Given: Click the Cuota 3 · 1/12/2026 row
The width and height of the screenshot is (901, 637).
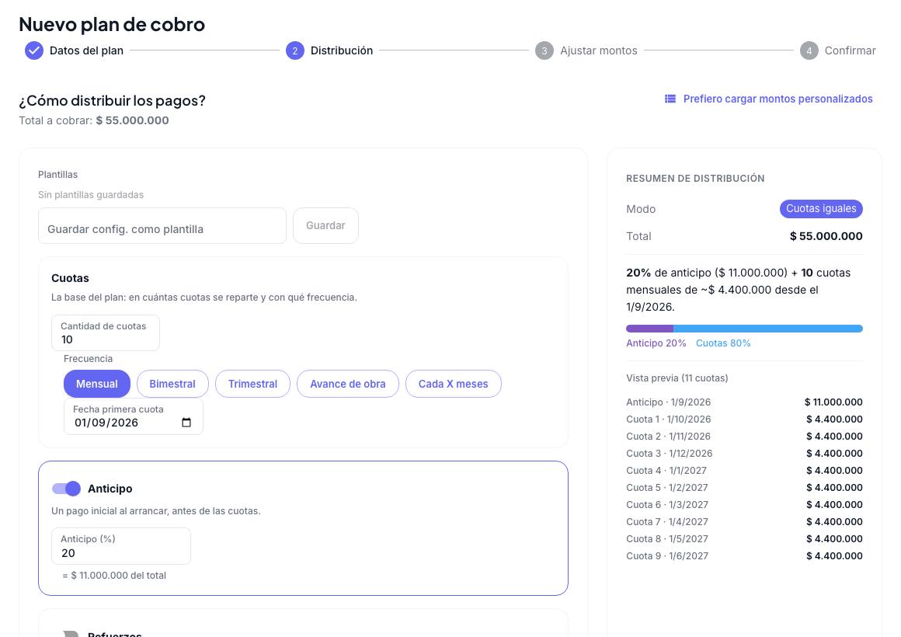Looking at the screenshot, I should coord(744,454).
